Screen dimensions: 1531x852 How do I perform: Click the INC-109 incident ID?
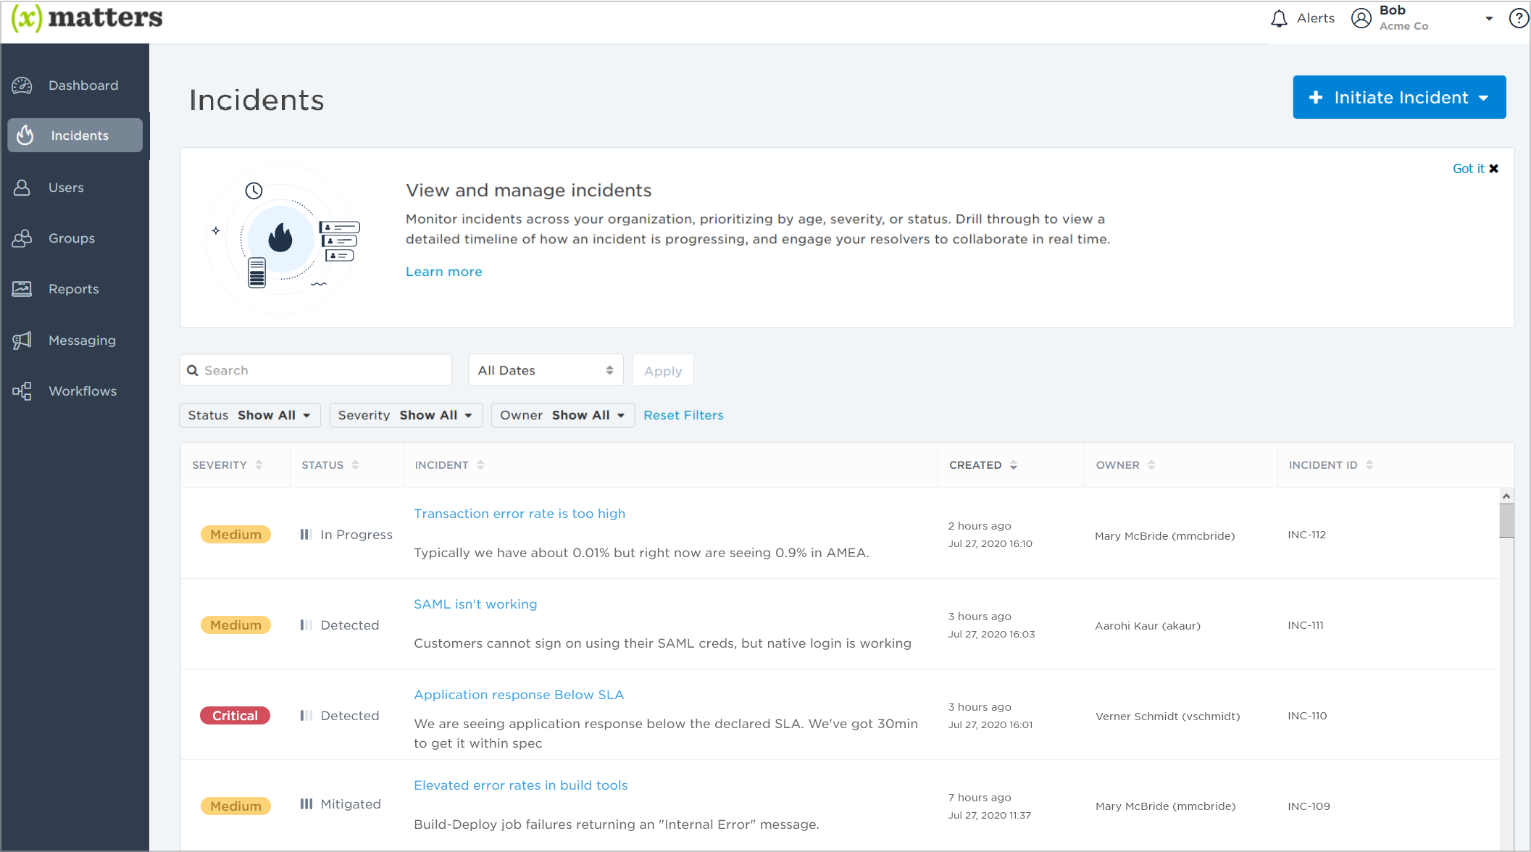click(1309, 806)
